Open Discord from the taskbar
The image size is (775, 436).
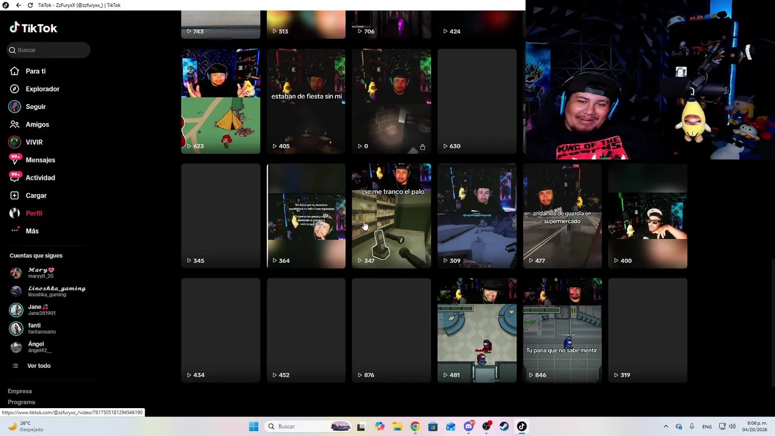pos(469,426)
